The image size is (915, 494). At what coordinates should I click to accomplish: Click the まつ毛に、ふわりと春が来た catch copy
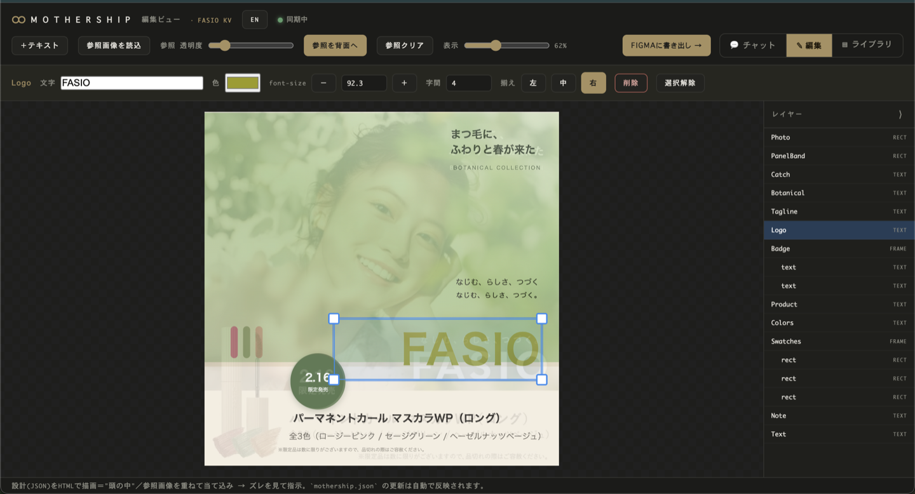click(493, 142)
